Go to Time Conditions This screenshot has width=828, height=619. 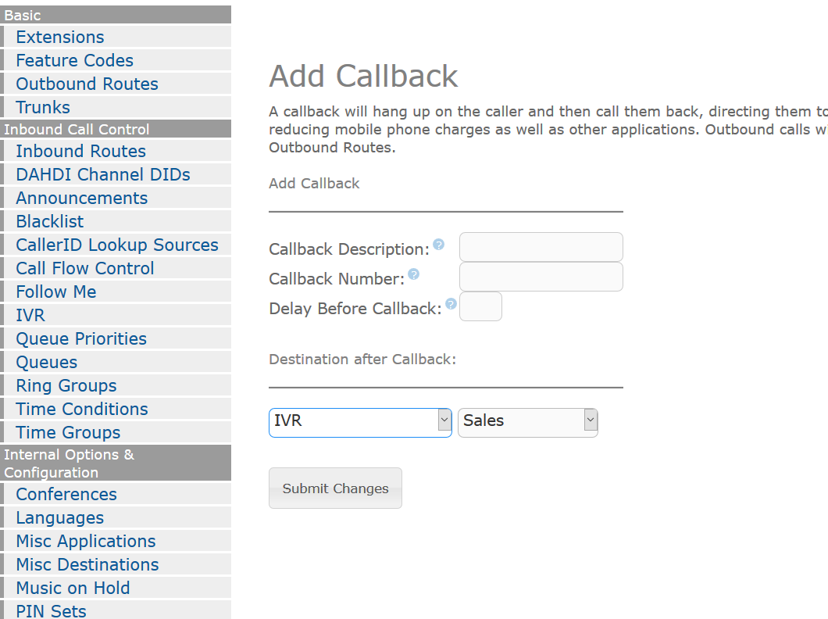coord(82,409)
